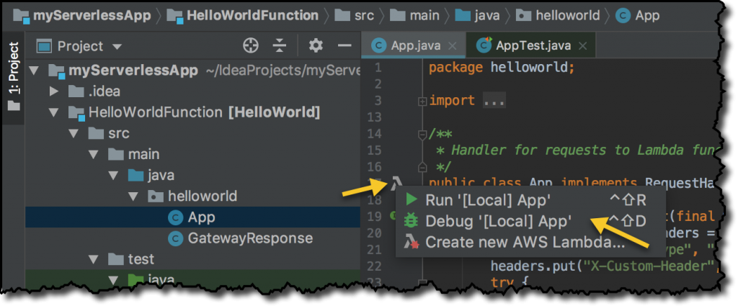
Task: Click the App class icon in breadcrumb
Action: (x=623, y=16)
